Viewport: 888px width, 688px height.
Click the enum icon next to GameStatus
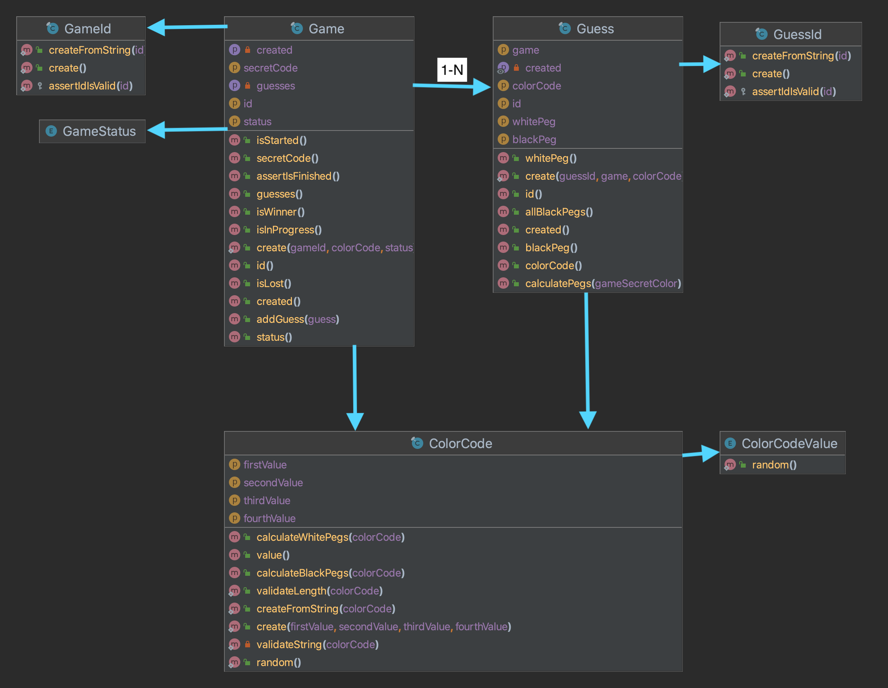click(51, 131)
